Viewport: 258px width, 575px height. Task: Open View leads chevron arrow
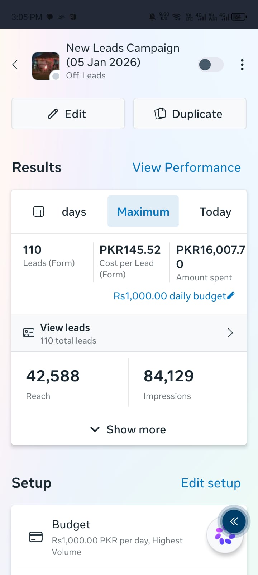(230, 333)
